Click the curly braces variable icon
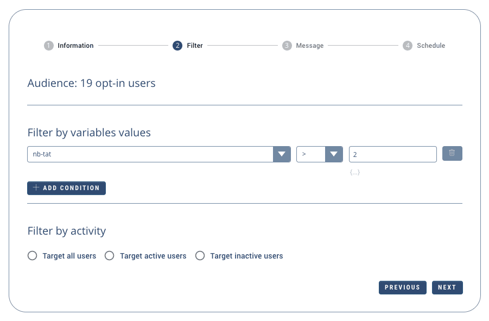 355,173
